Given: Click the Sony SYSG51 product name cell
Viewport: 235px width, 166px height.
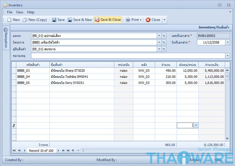Looking at the screenshot, I should point(82,83).
